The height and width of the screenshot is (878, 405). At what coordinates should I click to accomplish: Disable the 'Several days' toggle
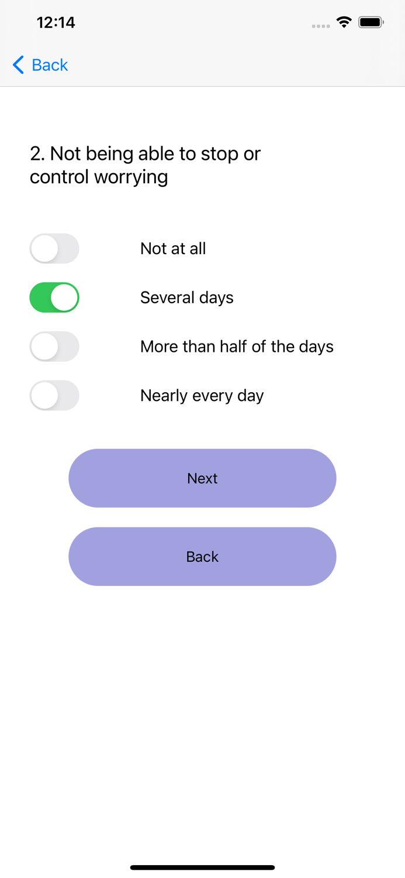(54, 297)
